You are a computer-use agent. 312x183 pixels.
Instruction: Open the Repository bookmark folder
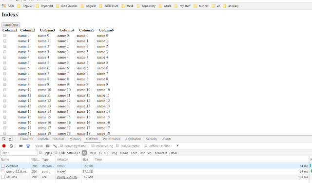127,6
